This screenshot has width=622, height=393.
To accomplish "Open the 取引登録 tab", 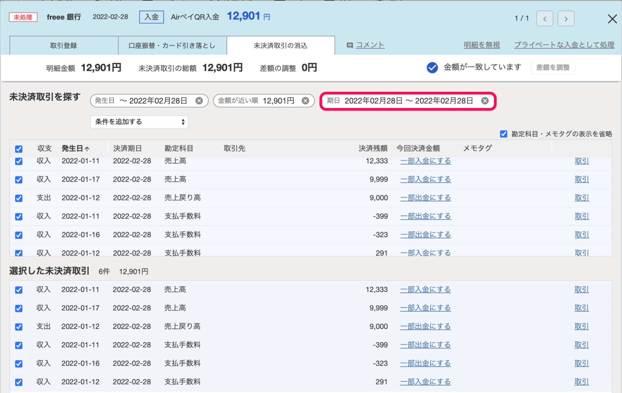I will click(64, 45).
